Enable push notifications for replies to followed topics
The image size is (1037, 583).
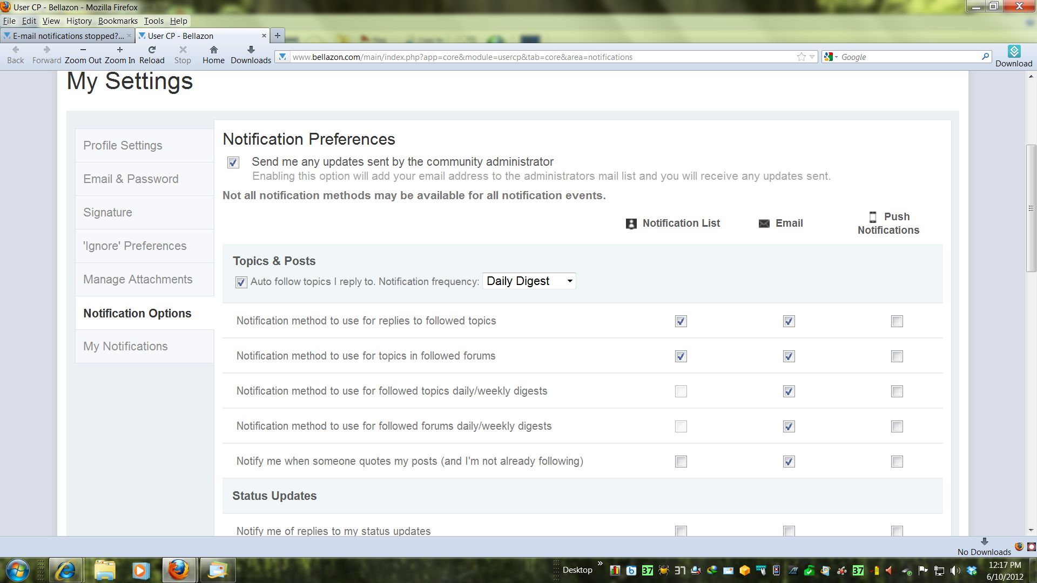click(897, 321)
